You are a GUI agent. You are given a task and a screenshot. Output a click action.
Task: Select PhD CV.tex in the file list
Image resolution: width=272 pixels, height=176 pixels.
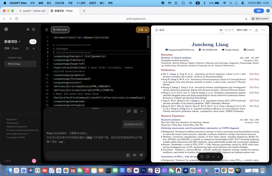pyautogui.click(x=20, y=64)
